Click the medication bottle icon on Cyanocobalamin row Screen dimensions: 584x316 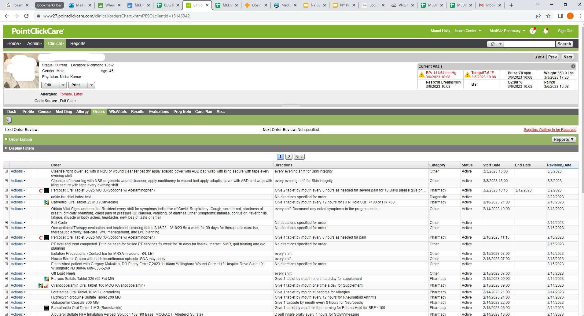click(x=46, y=286)
